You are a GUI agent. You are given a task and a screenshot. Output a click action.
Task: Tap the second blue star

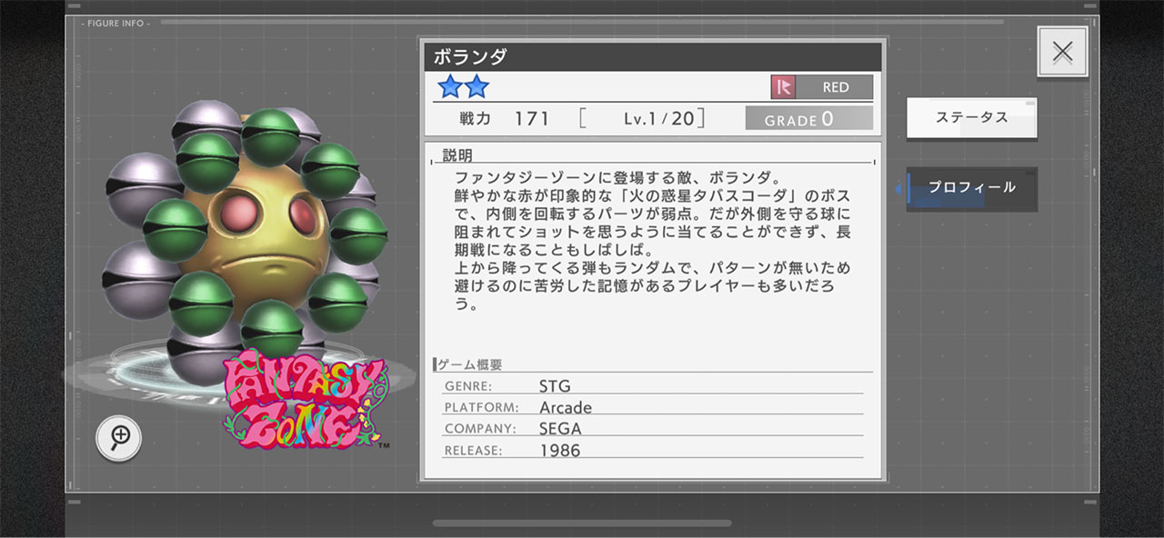477,87
